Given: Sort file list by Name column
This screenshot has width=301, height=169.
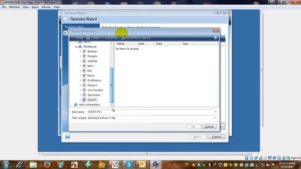Looking at the screenshot, I should [x=126, y=44].
